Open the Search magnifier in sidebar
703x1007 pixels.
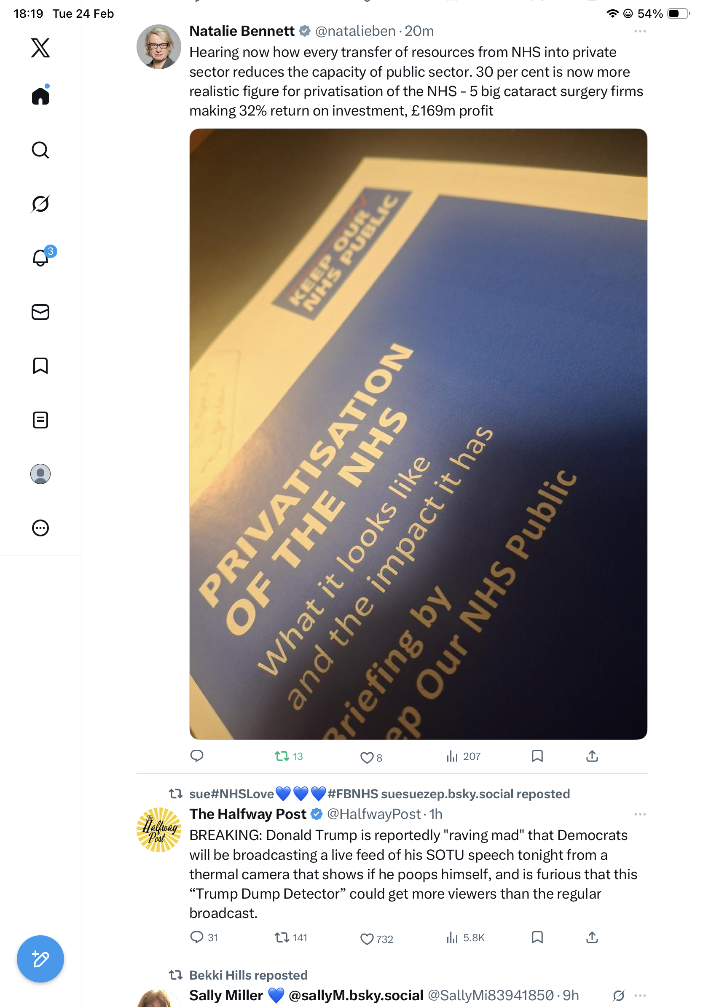(x=40, y=150)
